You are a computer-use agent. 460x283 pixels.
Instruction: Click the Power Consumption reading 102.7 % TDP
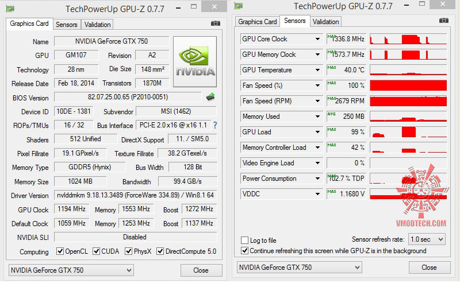(347, 179)
